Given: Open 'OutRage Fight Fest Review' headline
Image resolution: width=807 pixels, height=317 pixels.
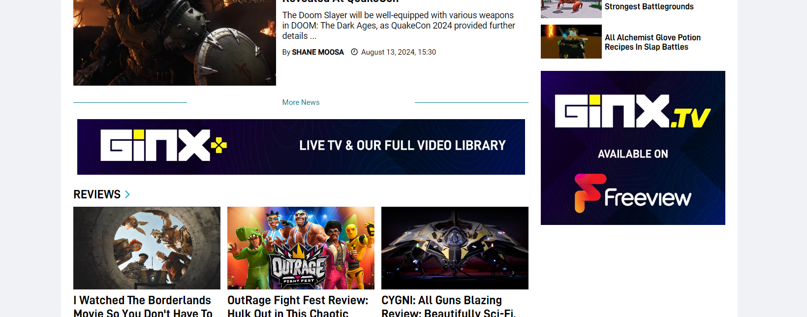Looking at the screenshot, I should pos(298,306).
